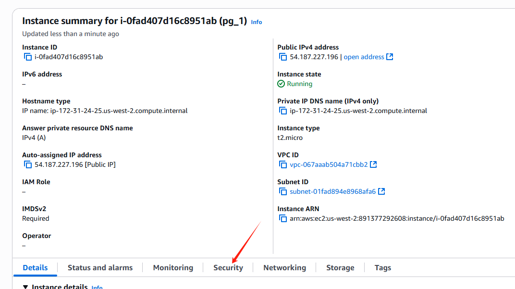This screenshot has width=515, height=289.
Task: Copy the Private IP DNS name
Action: click(283, 111)
